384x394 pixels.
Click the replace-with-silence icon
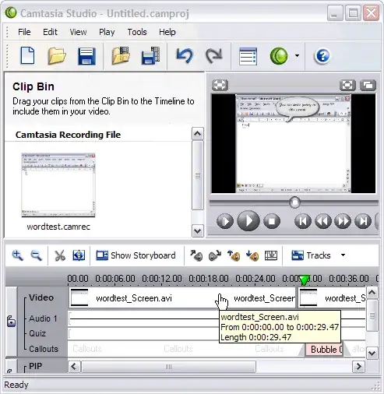coord(271,255)
